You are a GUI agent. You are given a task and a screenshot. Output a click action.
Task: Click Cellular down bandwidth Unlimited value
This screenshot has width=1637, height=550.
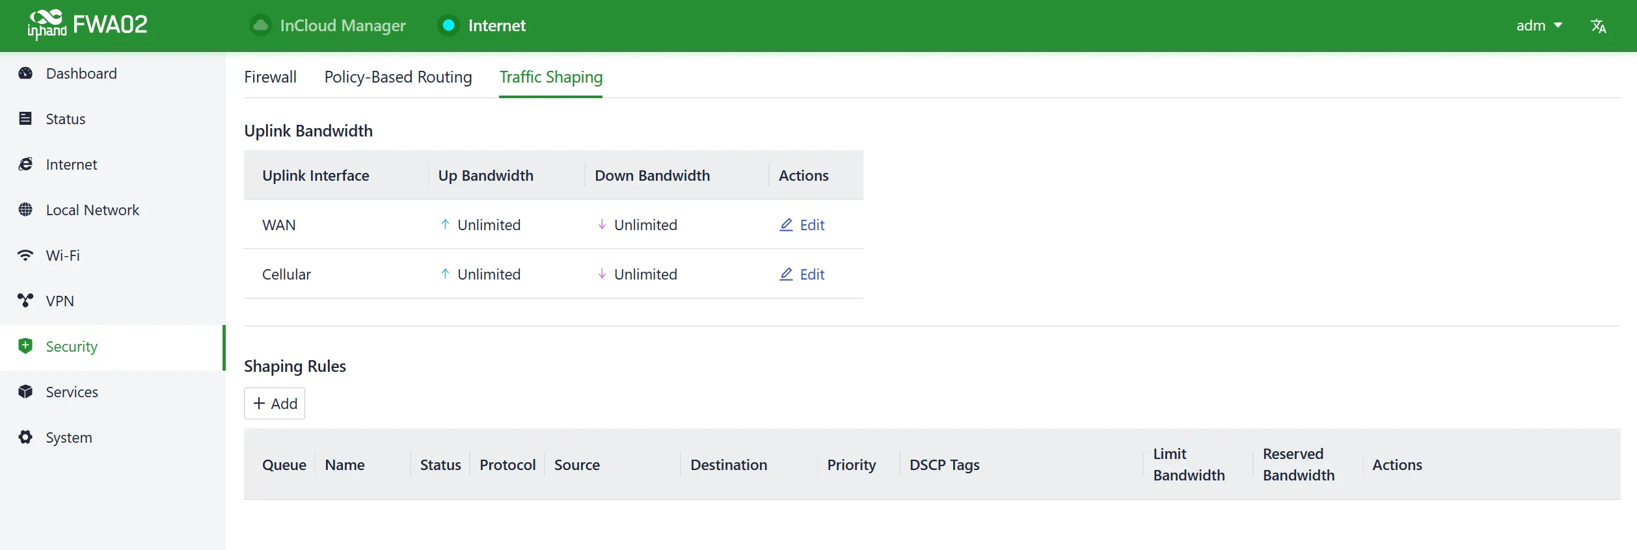[x=645, y=275]
